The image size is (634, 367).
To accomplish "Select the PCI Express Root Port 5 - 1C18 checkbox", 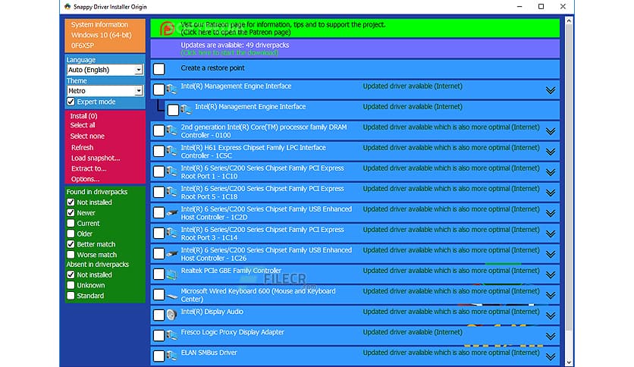I will coord(159,192).
